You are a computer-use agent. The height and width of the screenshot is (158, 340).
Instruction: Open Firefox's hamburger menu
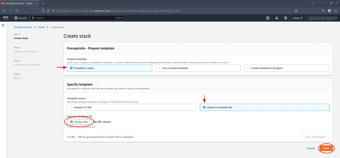[x=336, y=11]
